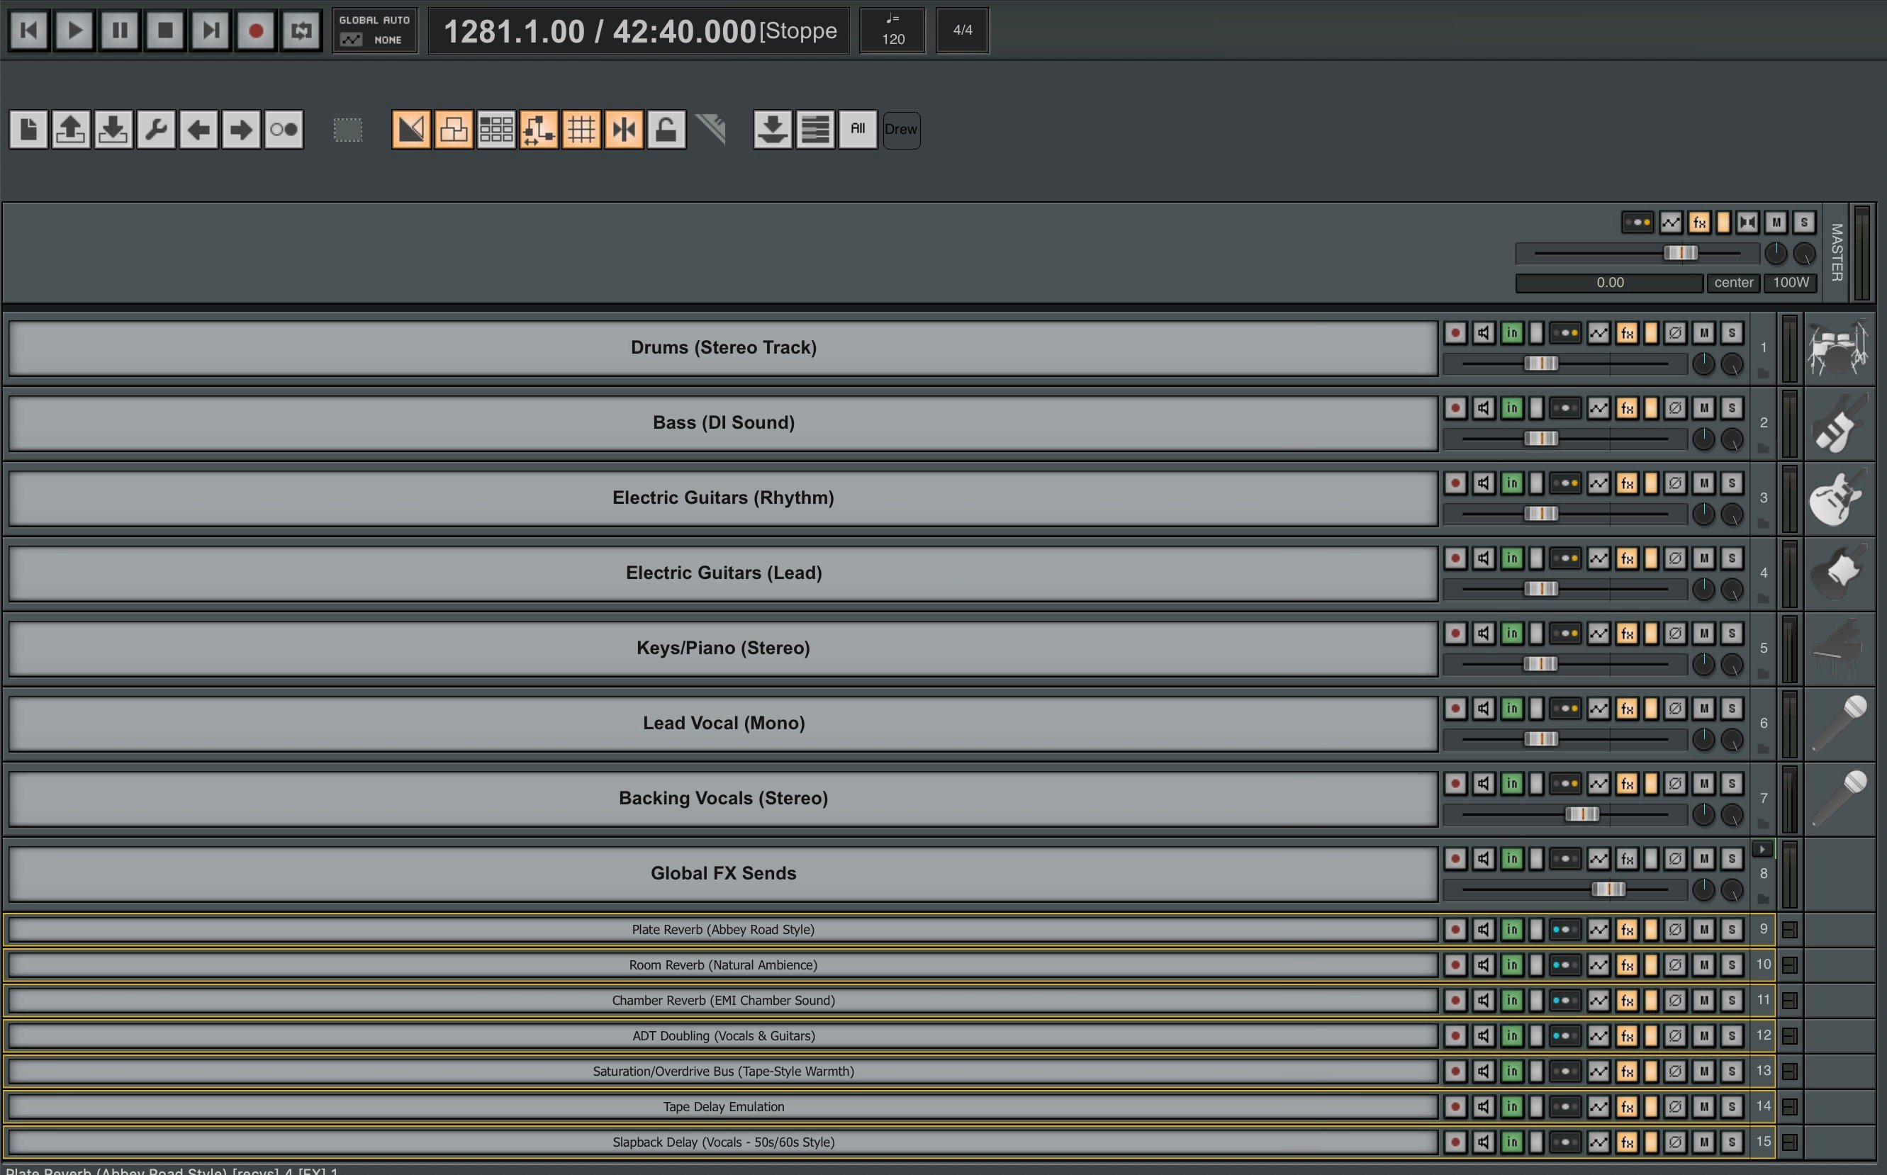
Task: Open the 4/4 time signature selector
Action: 962,30
